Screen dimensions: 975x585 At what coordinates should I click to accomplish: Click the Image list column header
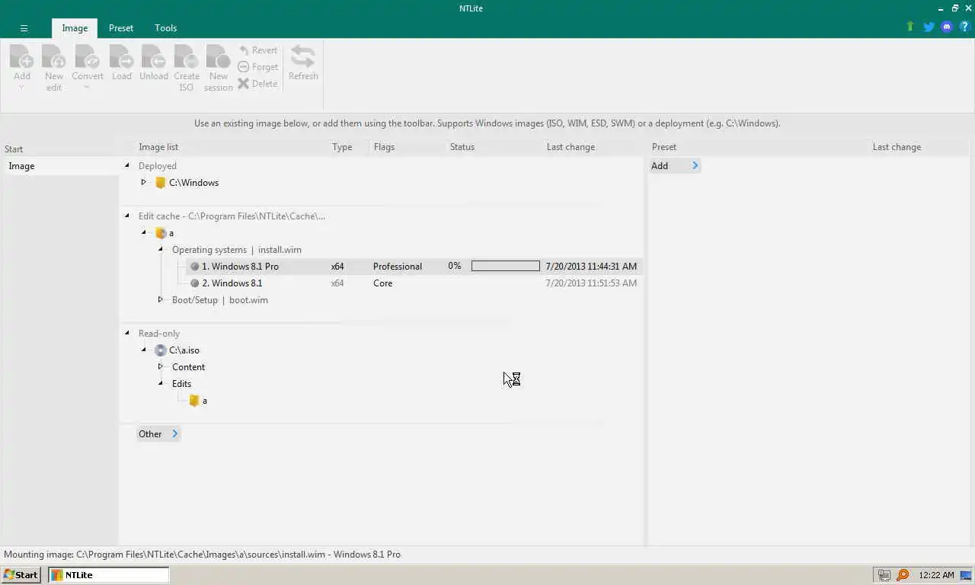[158, 147]
